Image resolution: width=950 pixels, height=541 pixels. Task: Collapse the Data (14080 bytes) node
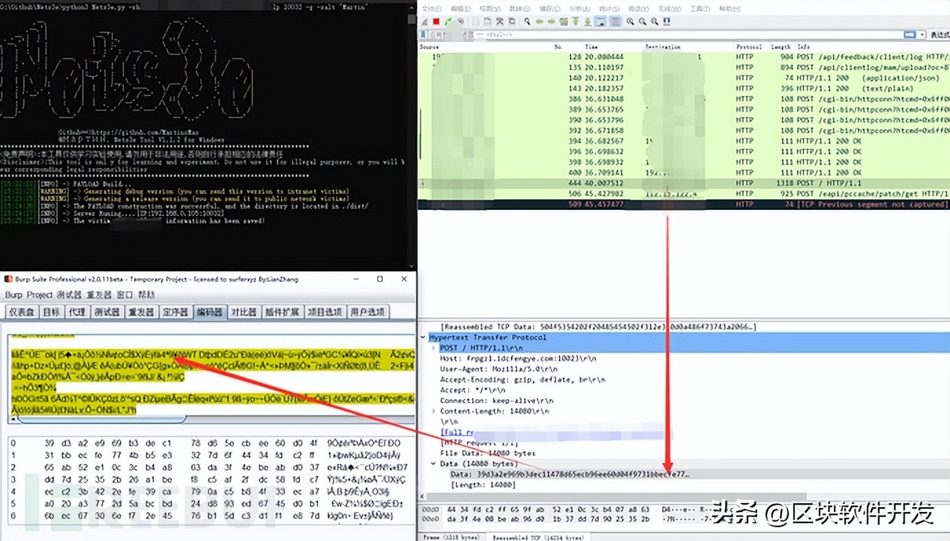tap(433, 464)
